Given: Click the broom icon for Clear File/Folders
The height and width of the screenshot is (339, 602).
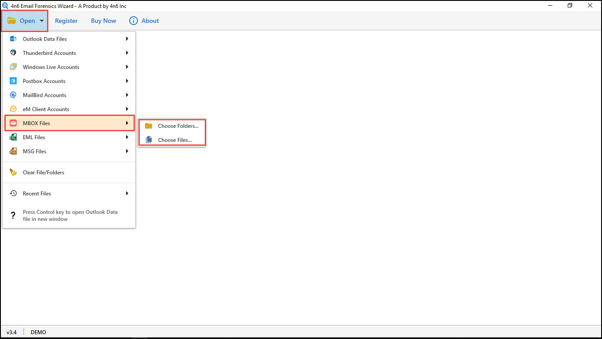Looking at the screenshot, I should (13, 172).
